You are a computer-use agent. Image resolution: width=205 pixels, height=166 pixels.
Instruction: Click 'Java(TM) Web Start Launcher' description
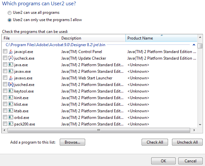(x=87, y=78)
